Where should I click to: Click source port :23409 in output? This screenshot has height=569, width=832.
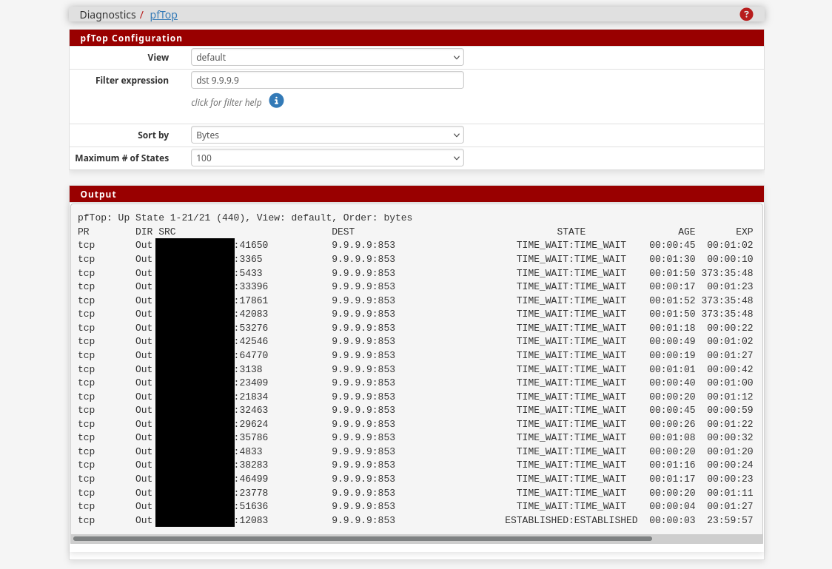point(252,383)
